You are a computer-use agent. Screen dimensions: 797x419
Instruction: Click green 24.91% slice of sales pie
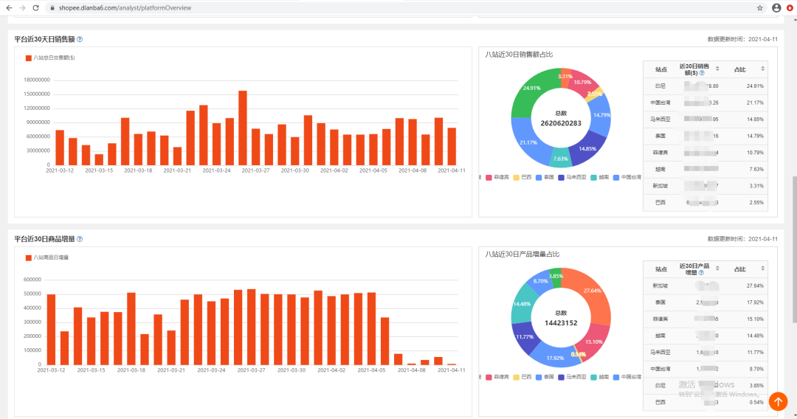[531, 88]
